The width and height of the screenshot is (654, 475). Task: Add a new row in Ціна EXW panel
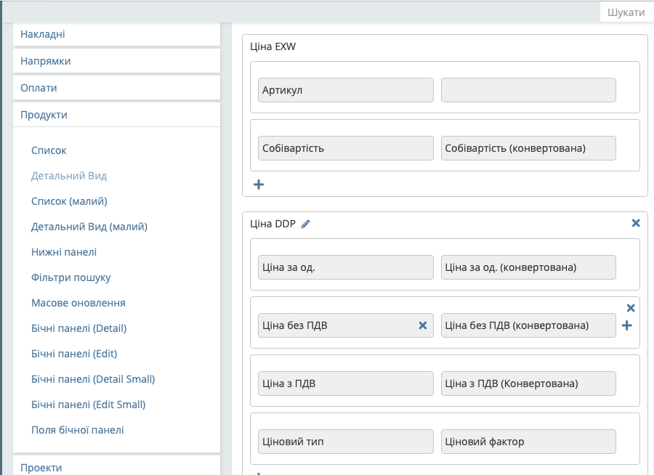[258, 184]
